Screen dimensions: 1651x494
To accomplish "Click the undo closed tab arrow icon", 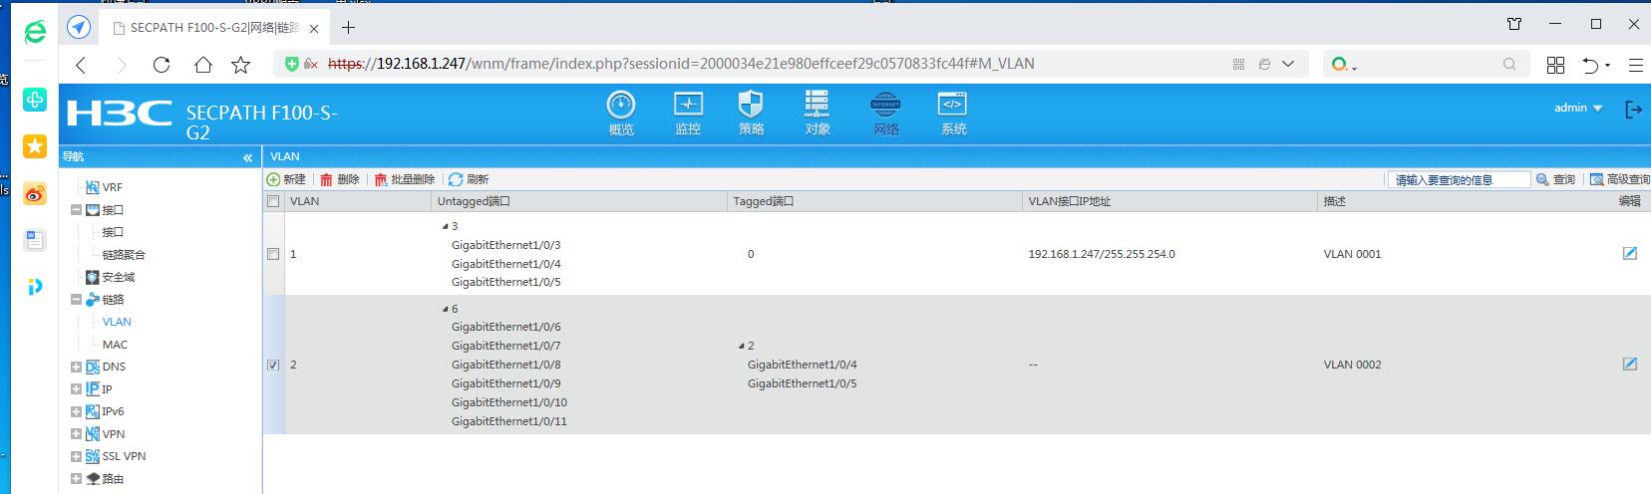I will [1590, 65].
